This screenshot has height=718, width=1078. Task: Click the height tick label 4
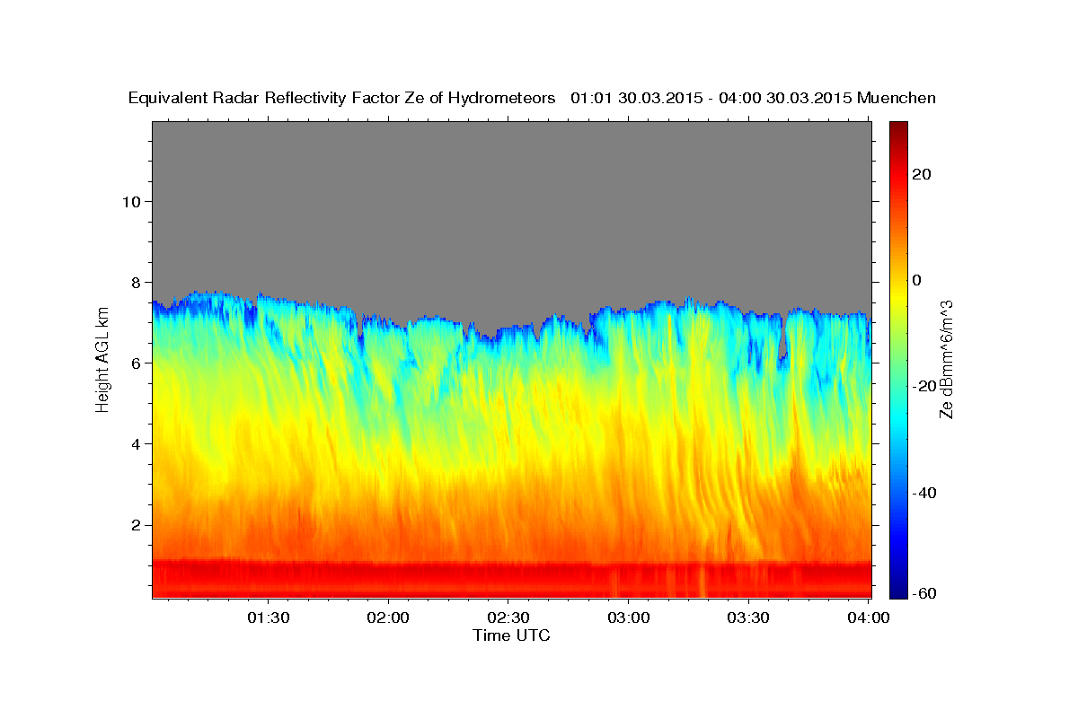pos(134,443)
